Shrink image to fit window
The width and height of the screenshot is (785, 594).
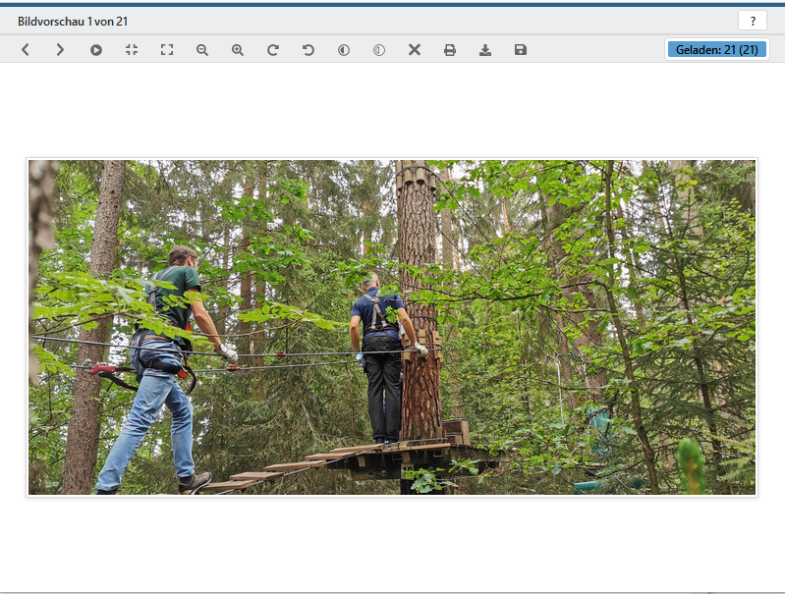(x=132, y=50)
